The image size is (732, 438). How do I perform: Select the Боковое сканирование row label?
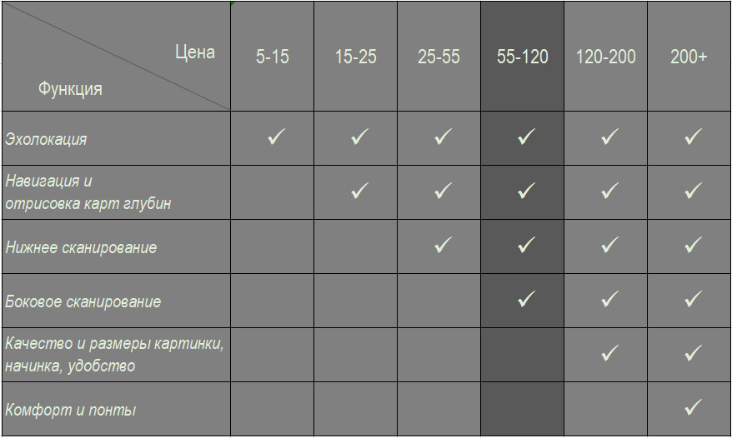click(83, 301)
